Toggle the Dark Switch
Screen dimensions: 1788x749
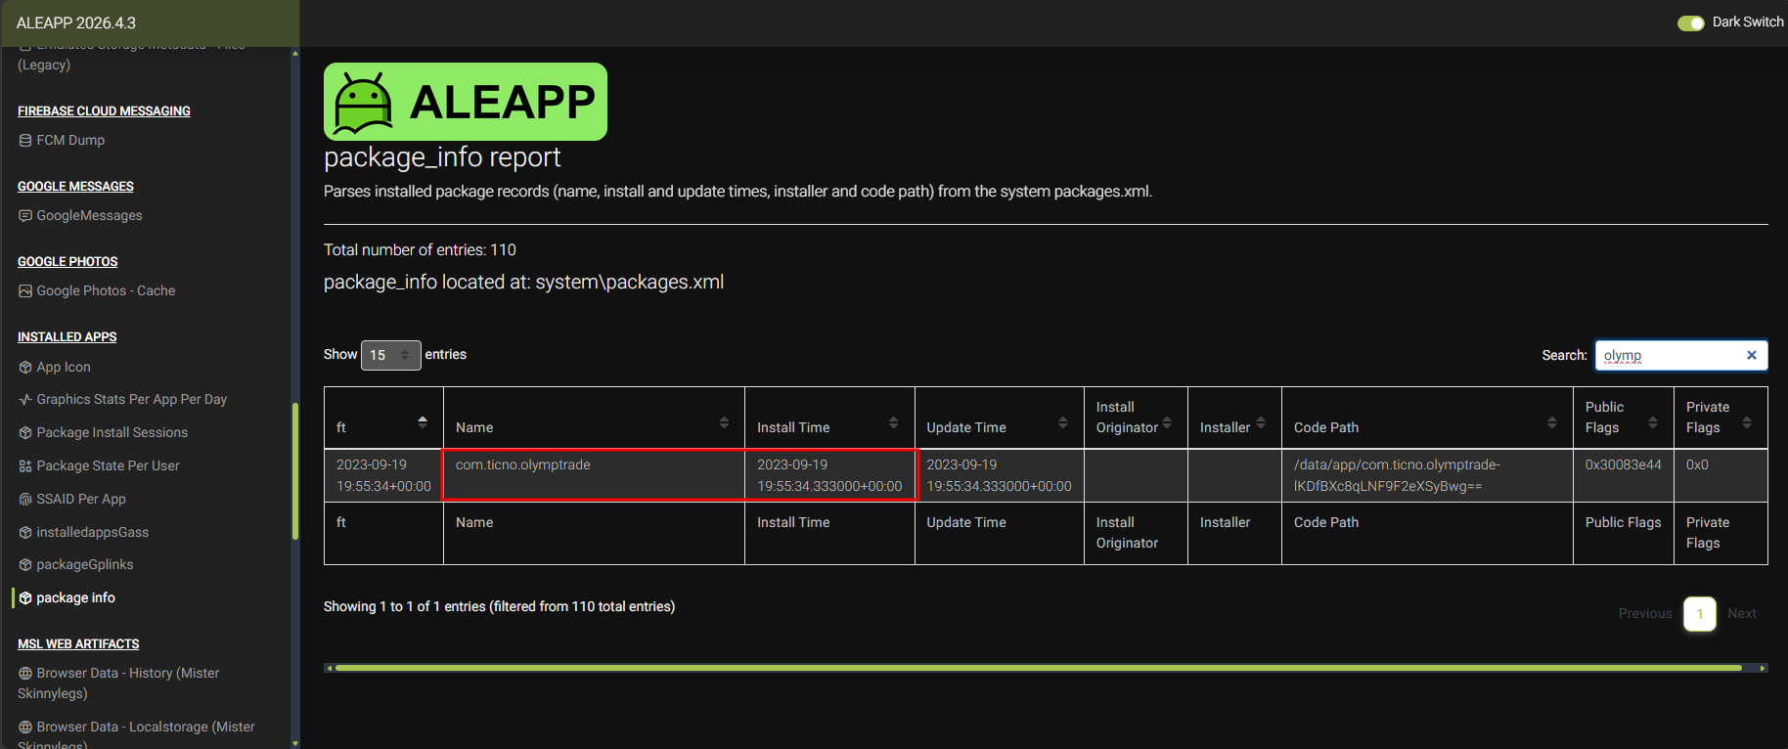(x=1691, y=22)
